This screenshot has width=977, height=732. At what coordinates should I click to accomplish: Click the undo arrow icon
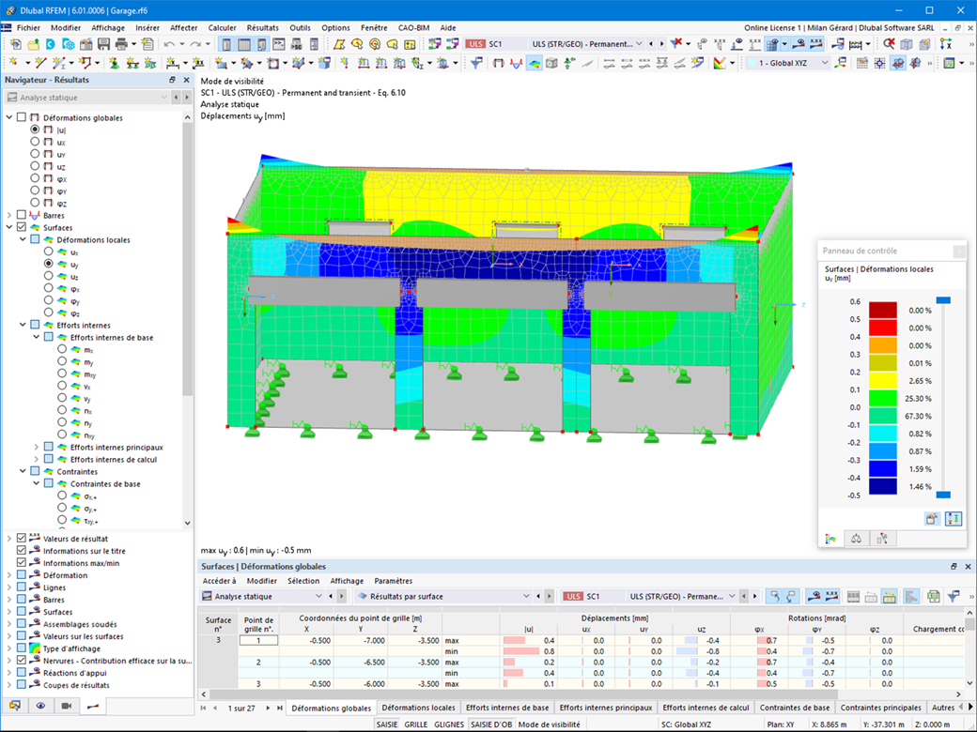coord(169,44)
